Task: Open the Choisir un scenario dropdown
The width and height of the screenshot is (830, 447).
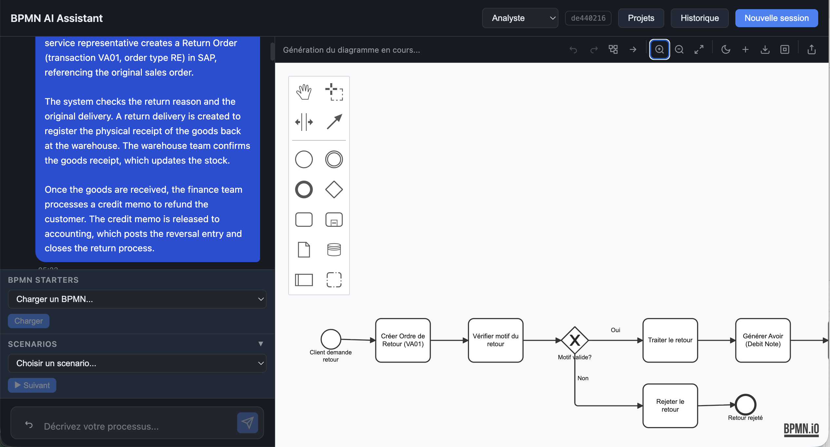Action: pyautogui.click(x=137, y=363)
